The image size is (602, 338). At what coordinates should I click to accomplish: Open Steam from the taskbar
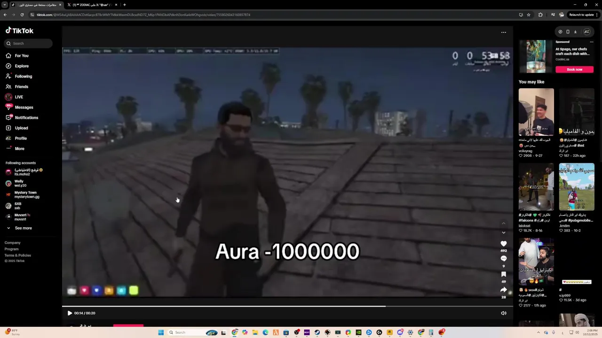coord(317,332)
